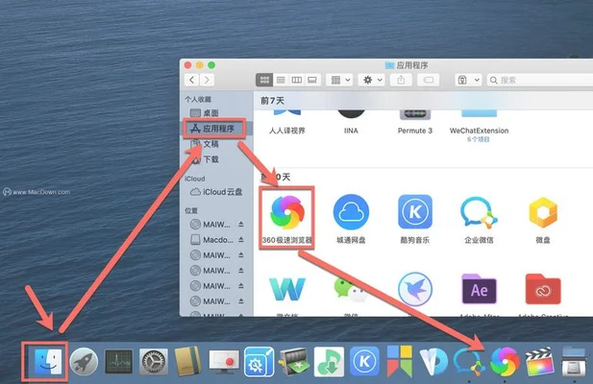Open the green music download app in Dock

tap(329, 362)
